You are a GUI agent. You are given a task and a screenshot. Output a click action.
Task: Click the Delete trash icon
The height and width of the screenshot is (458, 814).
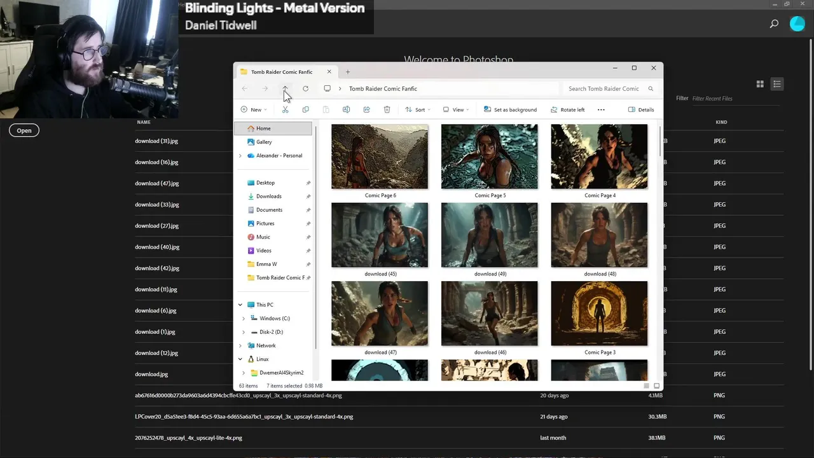[x=387, y=109]
